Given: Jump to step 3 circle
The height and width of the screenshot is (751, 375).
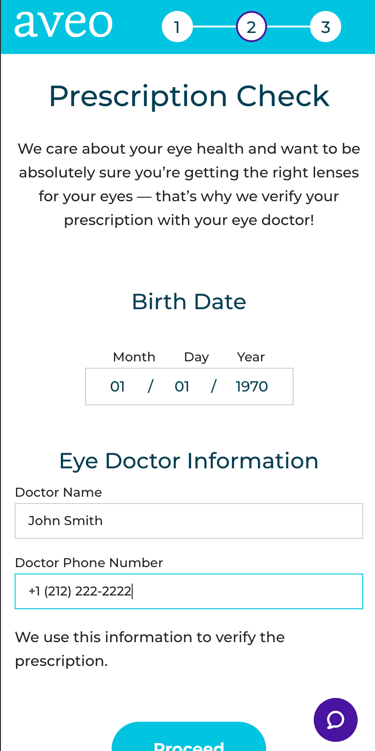Looking at the screenshot, I should 325,27.
